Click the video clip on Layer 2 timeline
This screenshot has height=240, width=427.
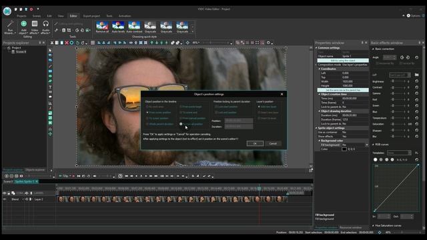pos(172,199)
